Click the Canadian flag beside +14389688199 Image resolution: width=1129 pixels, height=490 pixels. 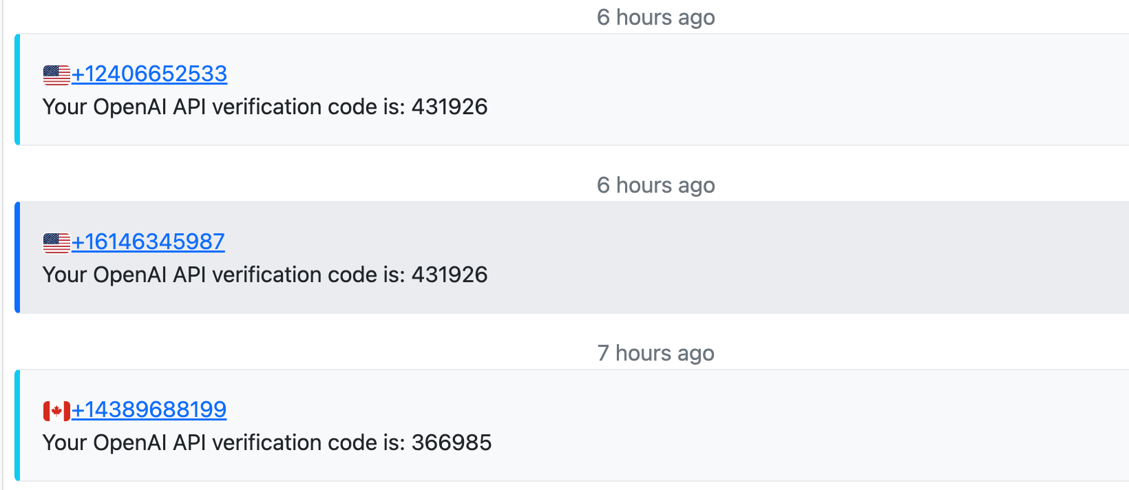click(x=56, y=411)
